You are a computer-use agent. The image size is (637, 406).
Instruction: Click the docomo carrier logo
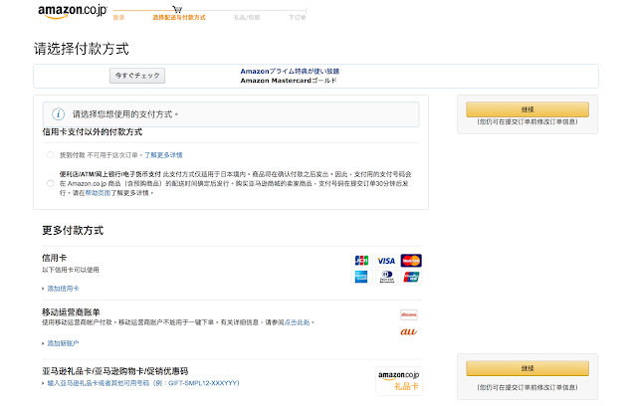(409, 314)
